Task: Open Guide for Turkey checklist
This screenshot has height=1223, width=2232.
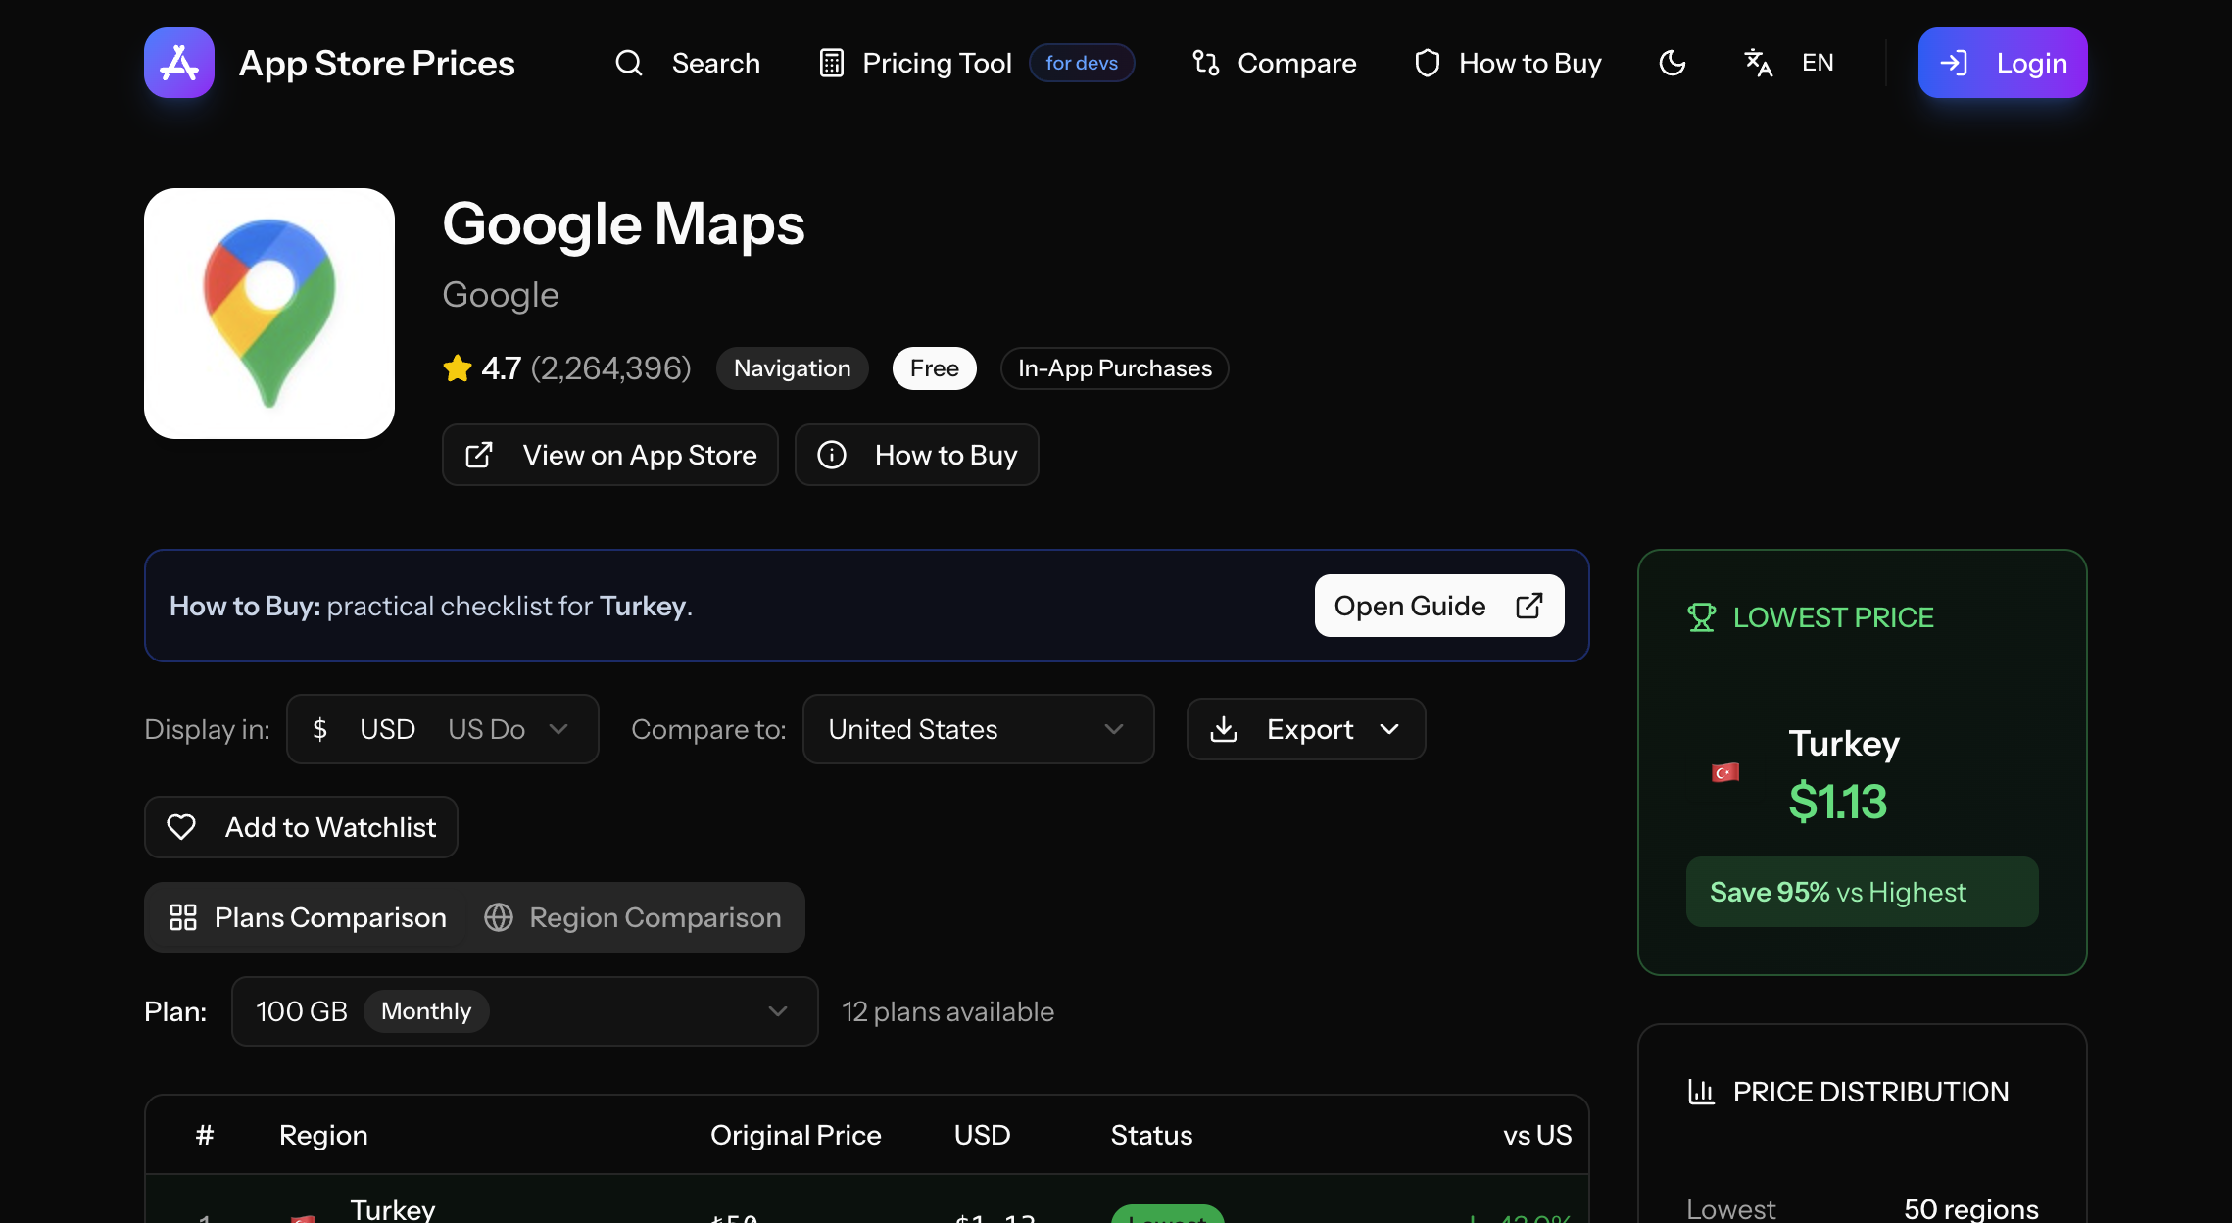Action: click(1438, 606)
